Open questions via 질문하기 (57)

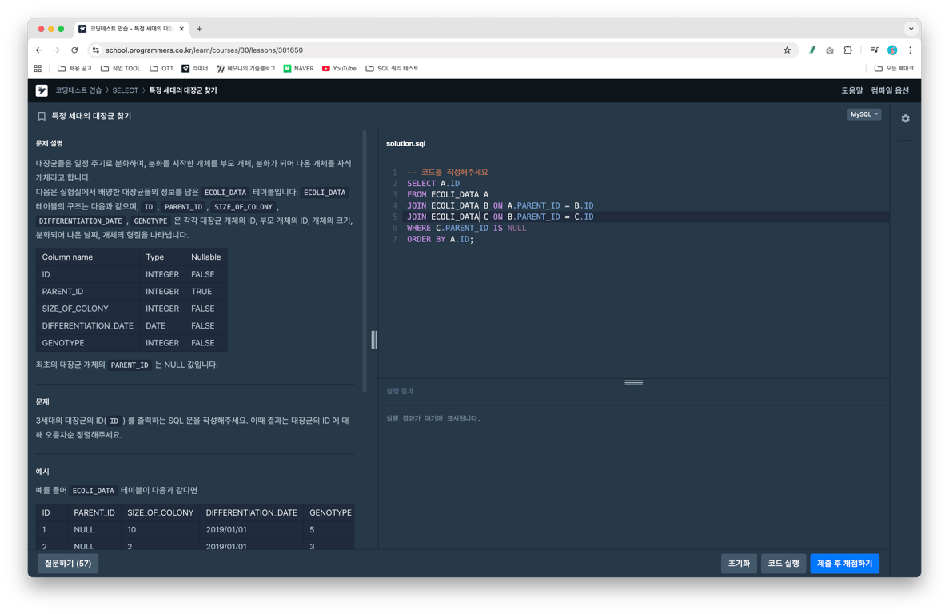[x=67, y=564]
